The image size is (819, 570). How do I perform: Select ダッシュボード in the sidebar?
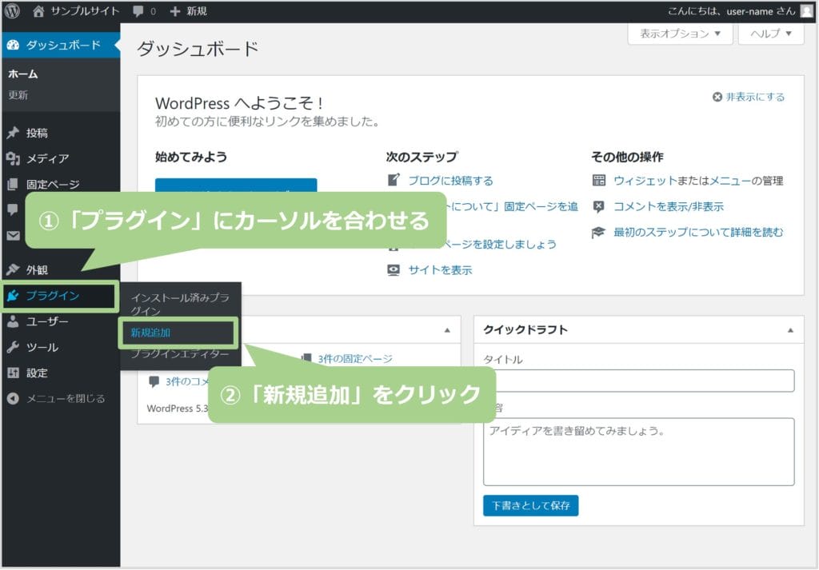pyautogui.click(x=61, y=45)
